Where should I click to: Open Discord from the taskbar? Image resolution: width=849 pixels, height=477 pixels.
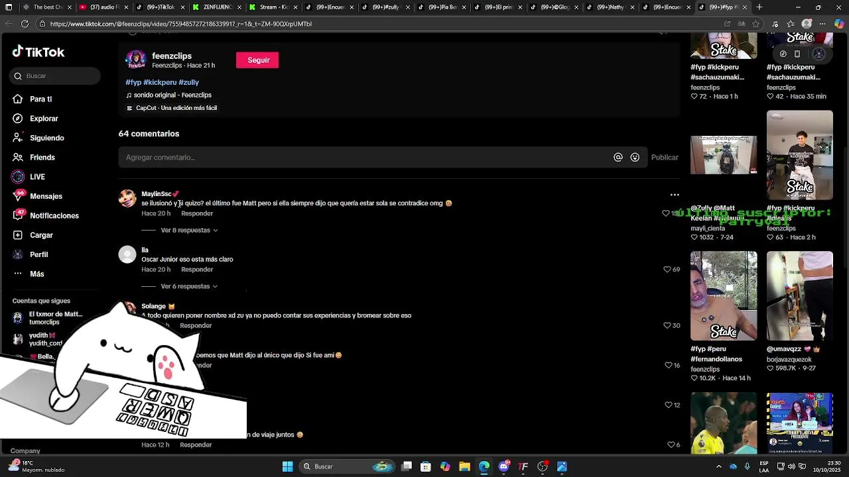tap(503, 466)
